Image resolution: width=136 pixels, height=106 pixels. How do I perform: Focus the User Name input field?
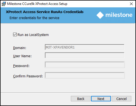click(x=85, y=55)
